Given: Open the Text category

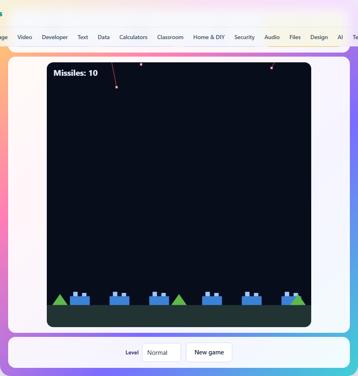Looking at the screenshot, I should (83, 37).
